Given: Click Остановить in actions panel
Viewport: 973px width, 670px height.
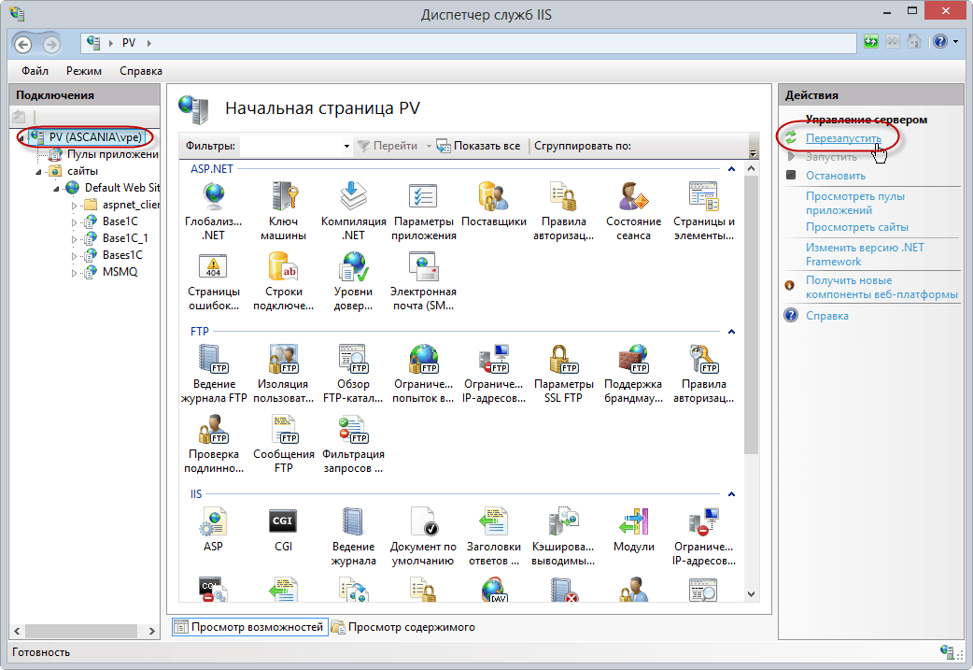Looking at the screenshot, I should pos(836,176).
